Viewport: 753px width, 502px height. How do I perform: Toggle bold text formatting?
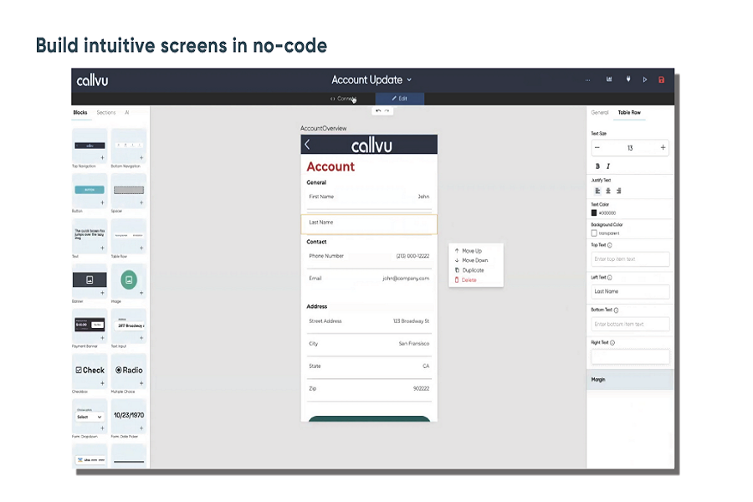pos(597,166)
